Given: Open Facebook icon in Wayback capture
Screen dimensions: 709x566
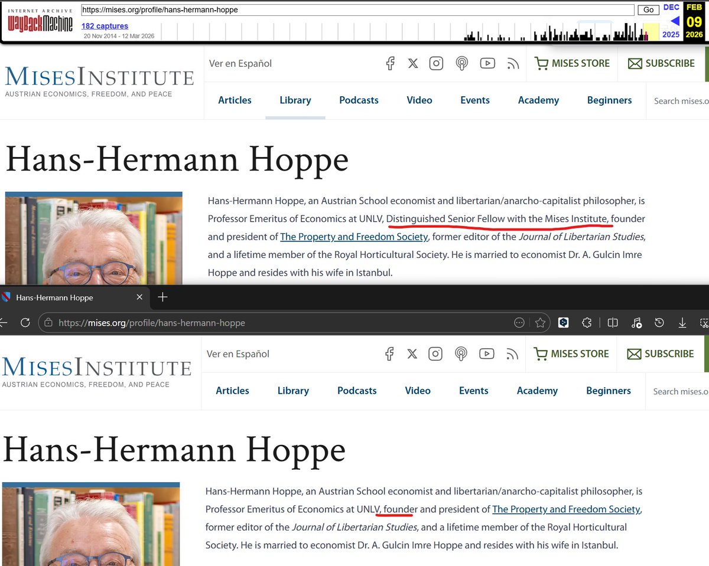Looking at the screenshot, I should (390, 63).
